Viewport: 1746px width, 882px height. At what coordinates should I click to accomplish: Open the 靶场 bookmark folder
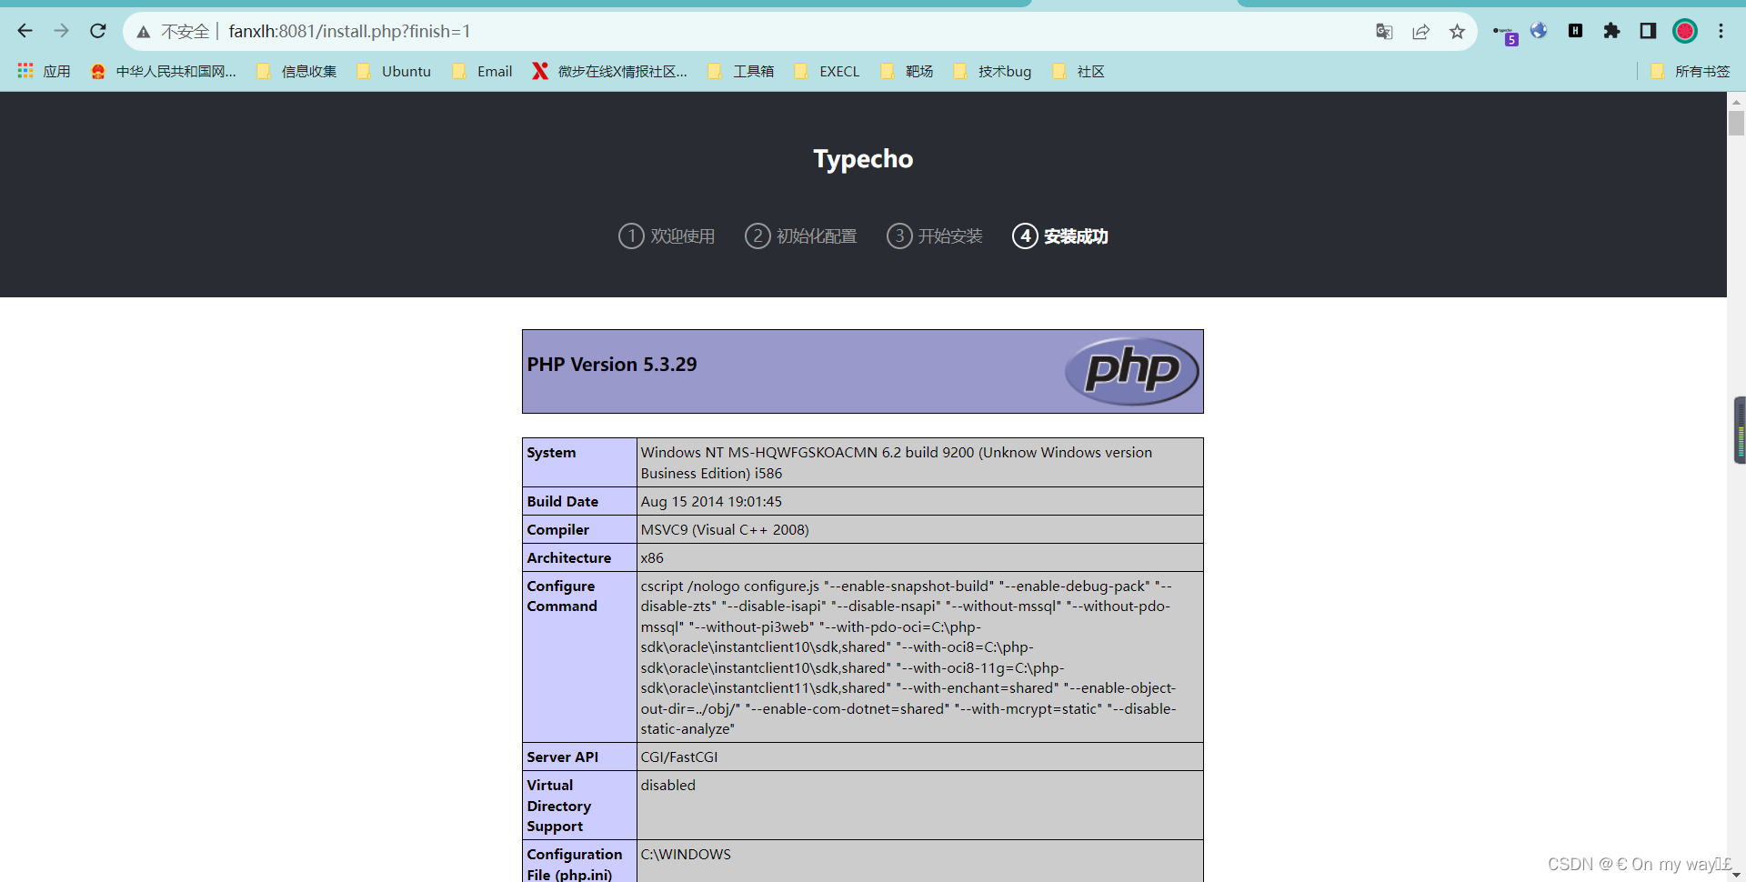(x=908, y=71)
